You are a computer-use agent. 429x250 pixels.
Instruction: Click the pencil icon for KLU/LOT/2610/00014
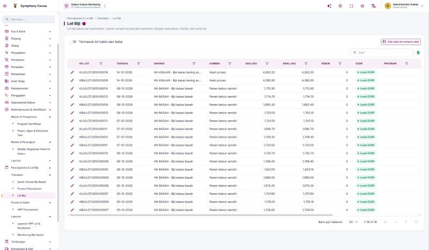coord(72,89)
